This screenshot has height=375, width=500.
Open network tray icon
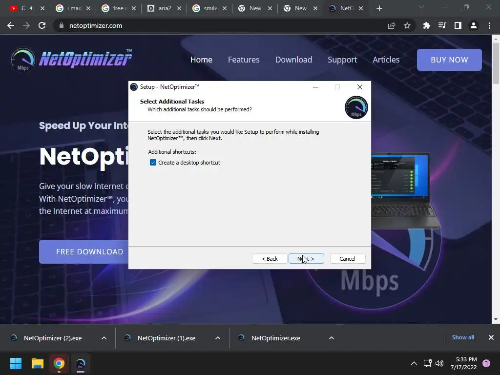coord(427,363)
